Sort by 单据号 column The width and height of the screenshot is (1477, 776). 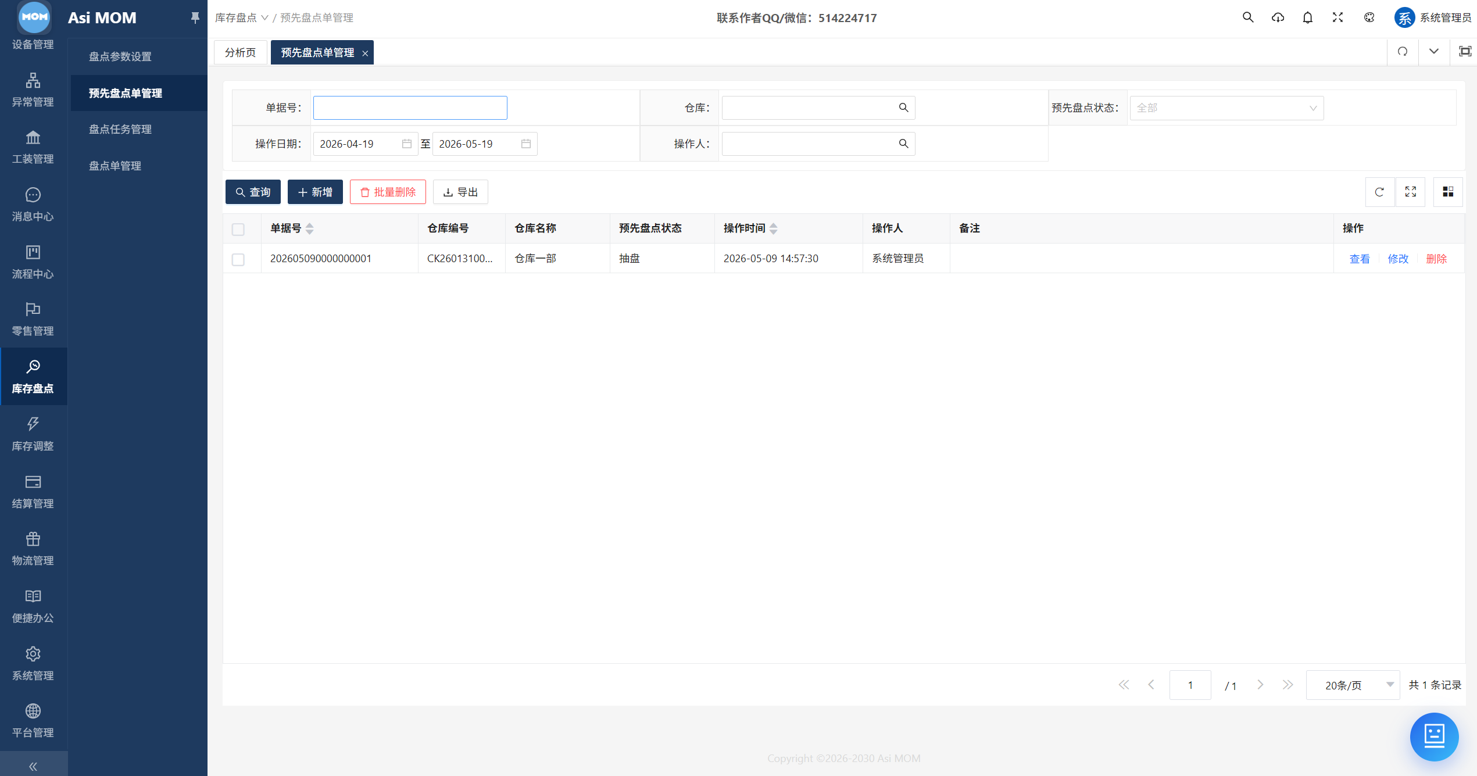(310, 228)
